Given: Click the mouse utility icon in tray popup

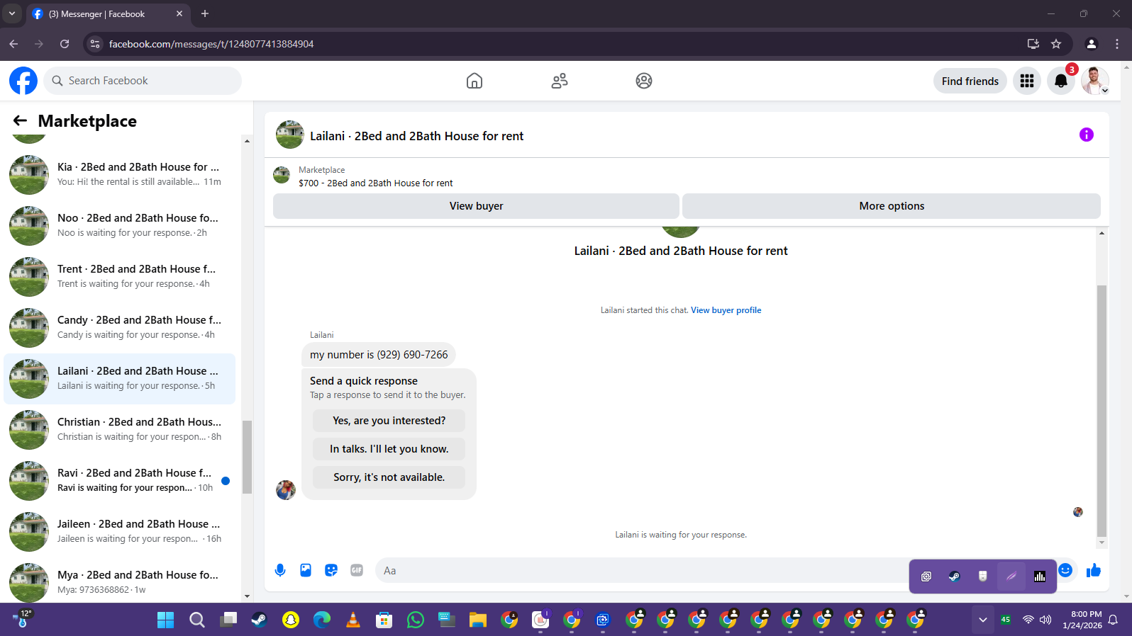Looking at the screenshot, I should (x=983, y=577).
